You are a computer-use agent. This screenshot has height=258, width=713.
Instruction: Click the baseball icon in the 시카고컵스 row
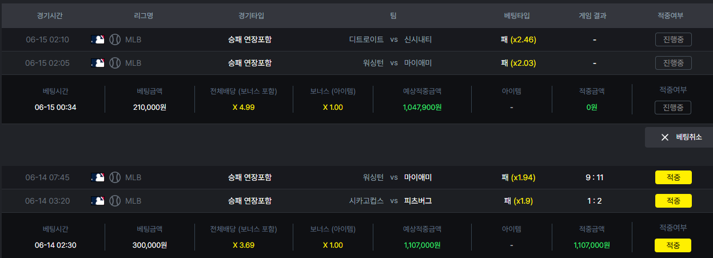[x=115, y=201]
